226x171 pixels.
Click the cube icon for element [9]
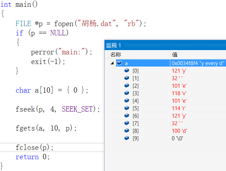pyautogui.click(x=127, y=138)
